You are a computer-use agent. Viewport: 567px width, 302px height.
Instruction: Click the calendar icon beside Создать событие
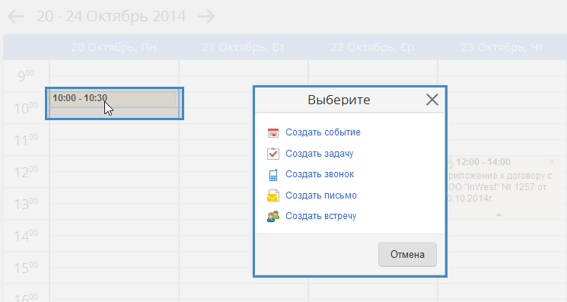(273, 132)
